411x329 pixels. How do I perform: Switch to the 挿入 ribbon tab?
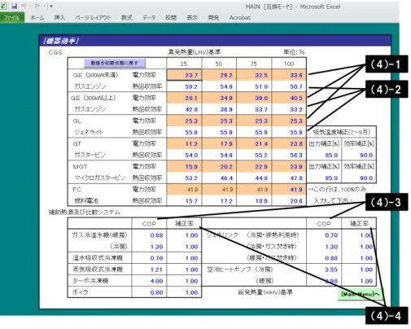tap(59, 18)
